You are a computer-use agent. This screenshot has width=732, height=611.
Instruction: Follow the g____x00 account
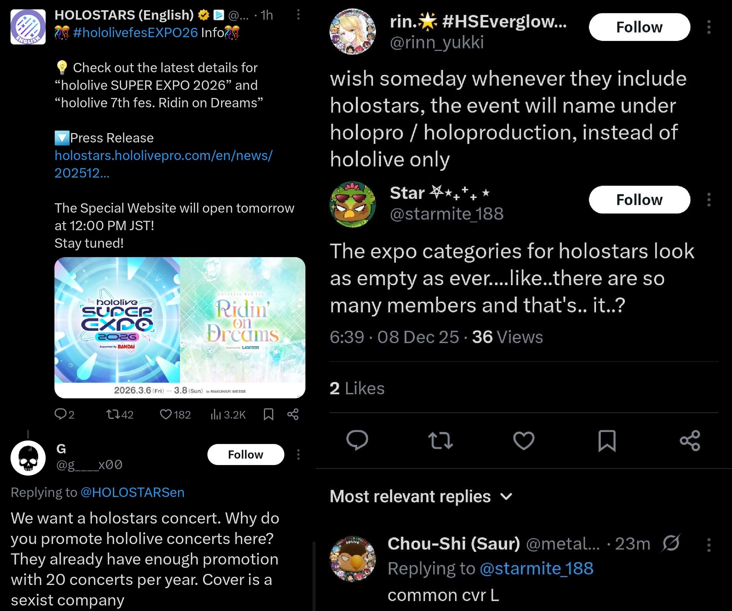[x=245, y=455]
